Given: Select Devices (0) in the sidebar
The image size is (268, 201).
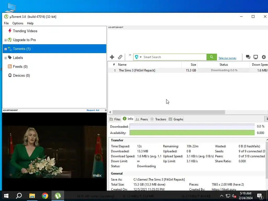Looking at the screenshot, I should 21,76.
